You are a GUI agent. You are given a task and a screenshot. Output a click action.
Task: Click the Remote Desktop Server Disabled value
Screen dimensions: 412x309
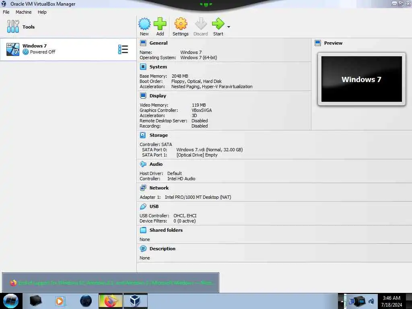point(200,121)
